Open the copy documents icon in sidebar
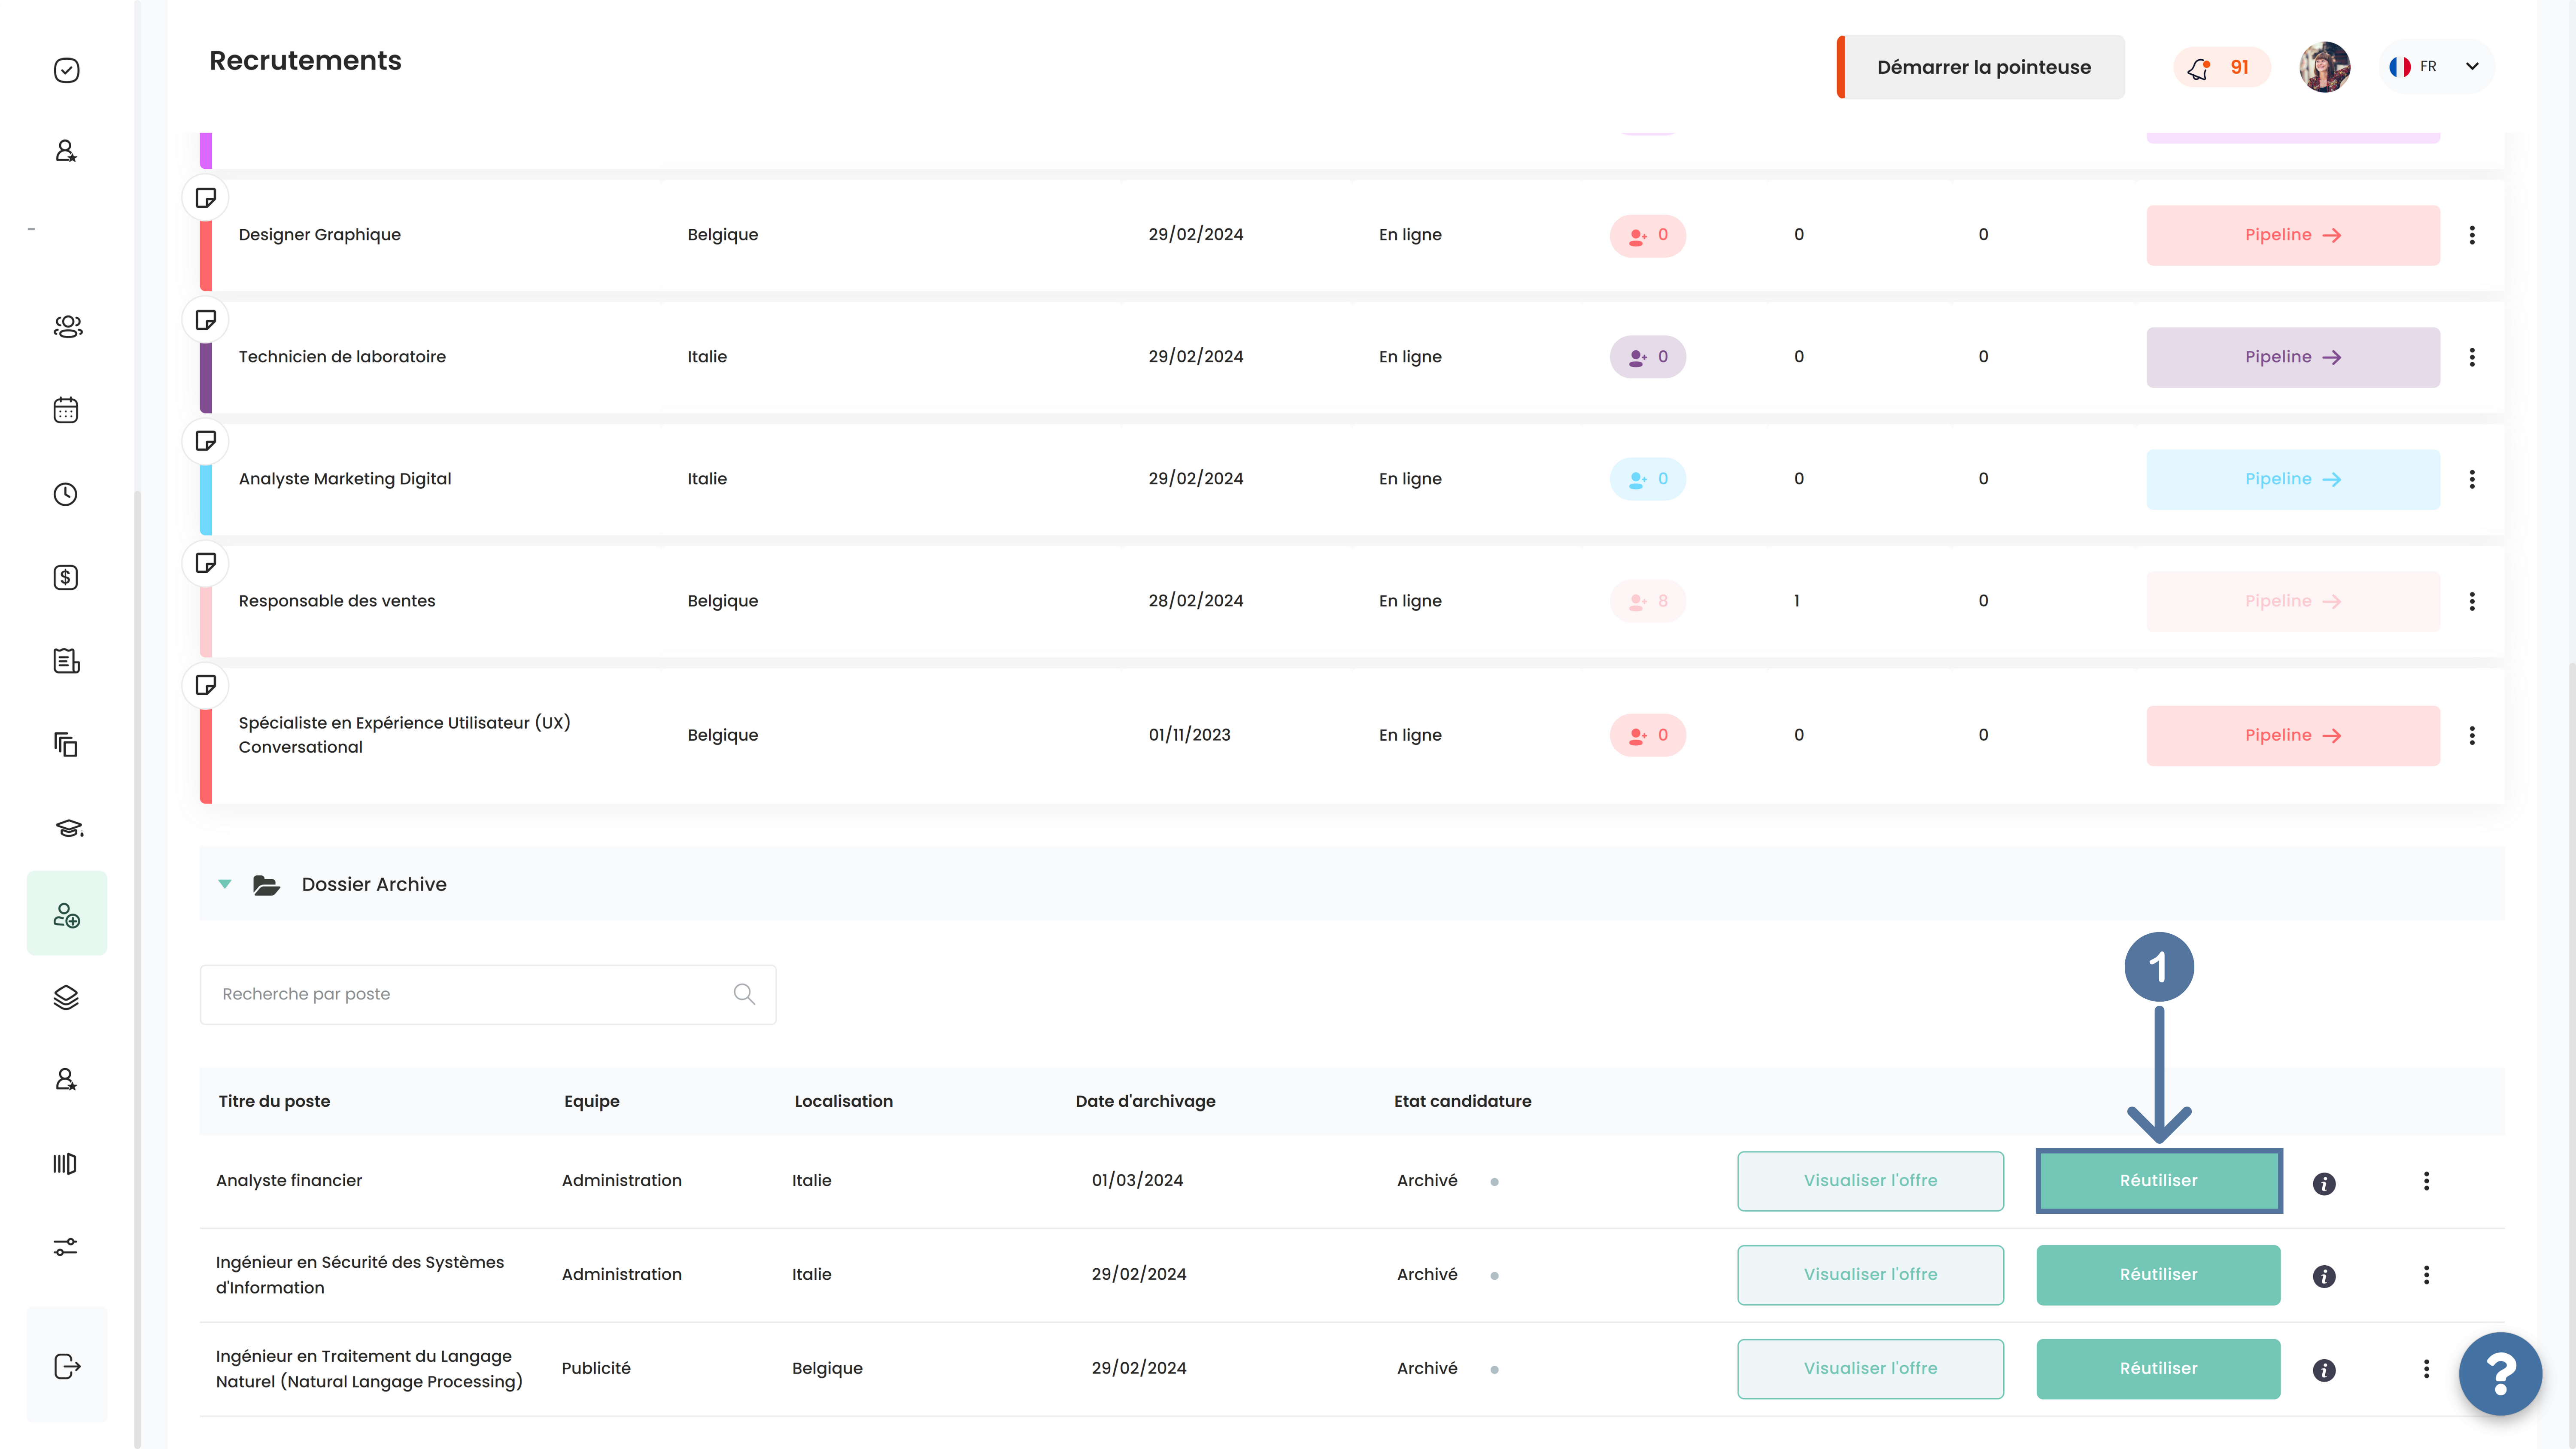The image size is (2576, 1449). coord(66,744)
